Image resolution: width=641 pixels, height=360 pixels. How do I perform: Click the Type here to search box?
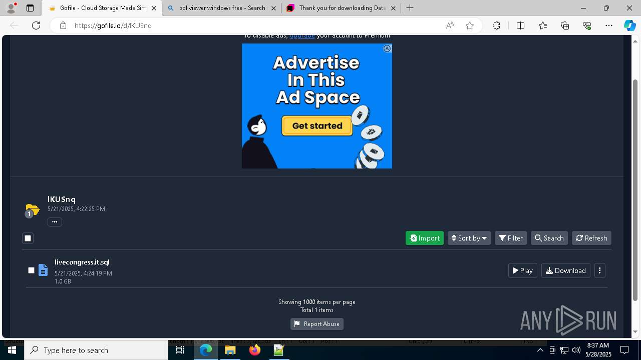(96, 350)
